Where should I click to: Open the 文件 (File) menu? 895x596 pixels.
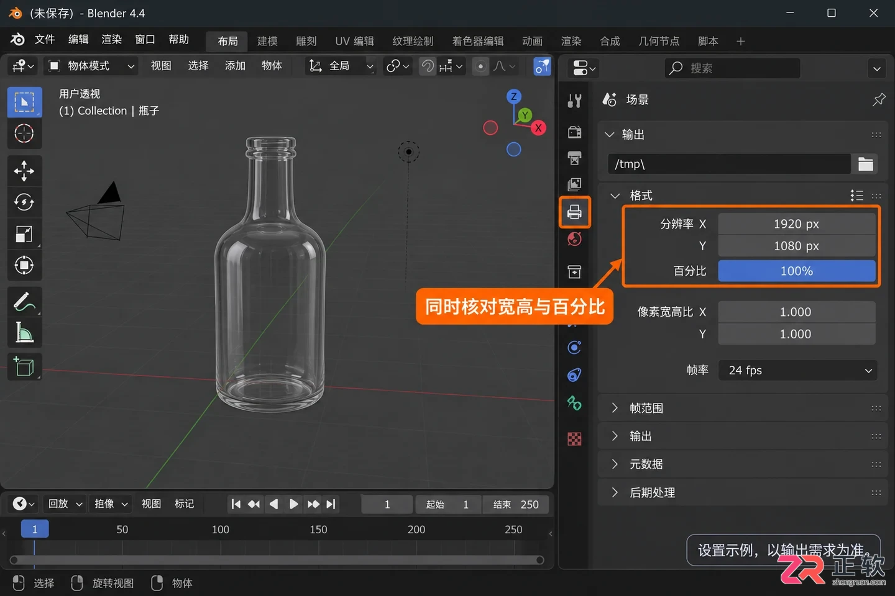45,39
